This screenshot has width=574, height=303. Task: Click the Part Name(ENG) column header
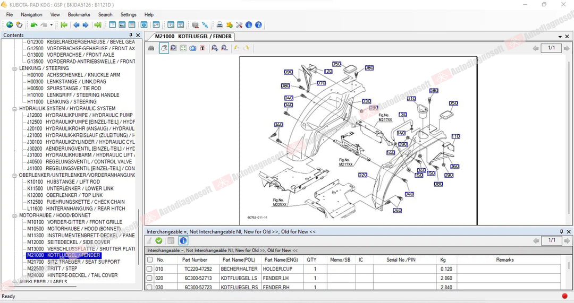281,260
